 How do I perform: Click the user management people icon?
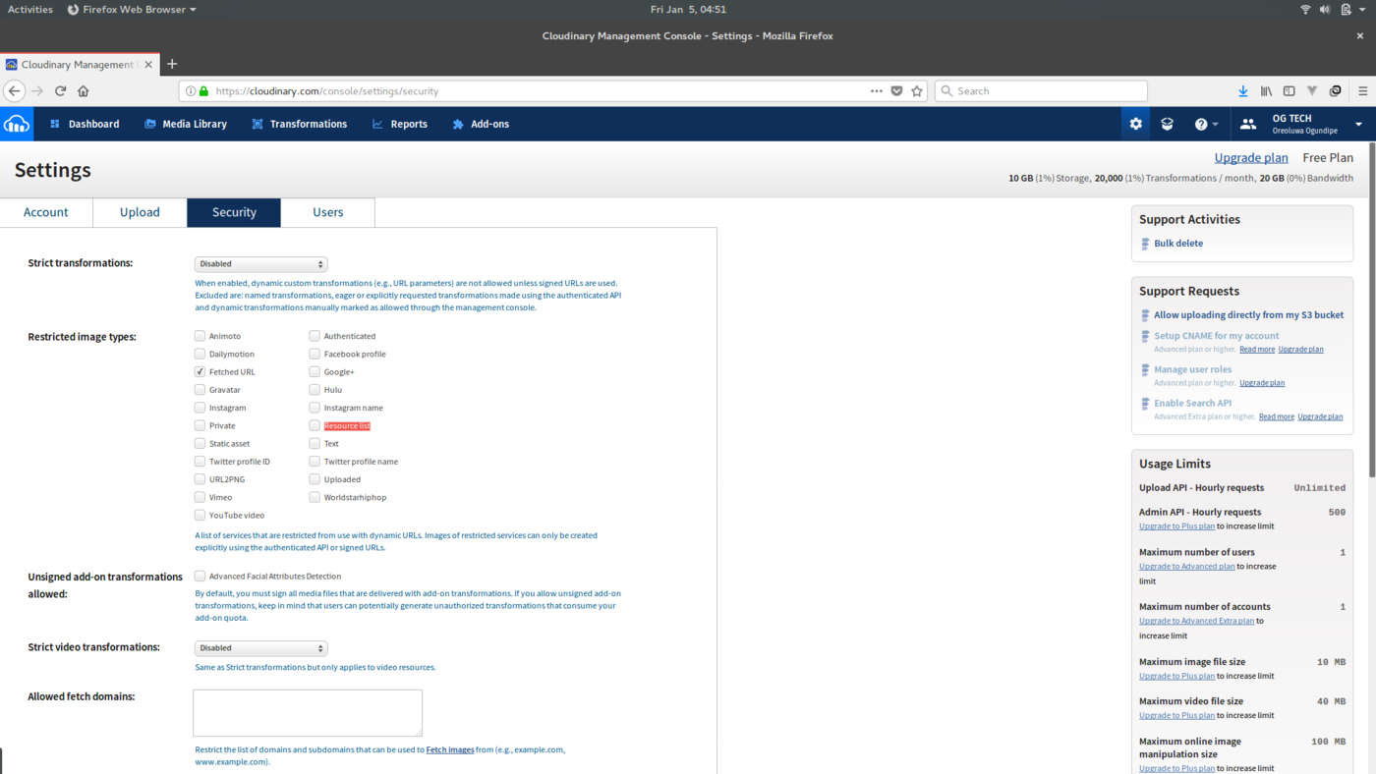pyautogui.click(x=1247, y=124)
